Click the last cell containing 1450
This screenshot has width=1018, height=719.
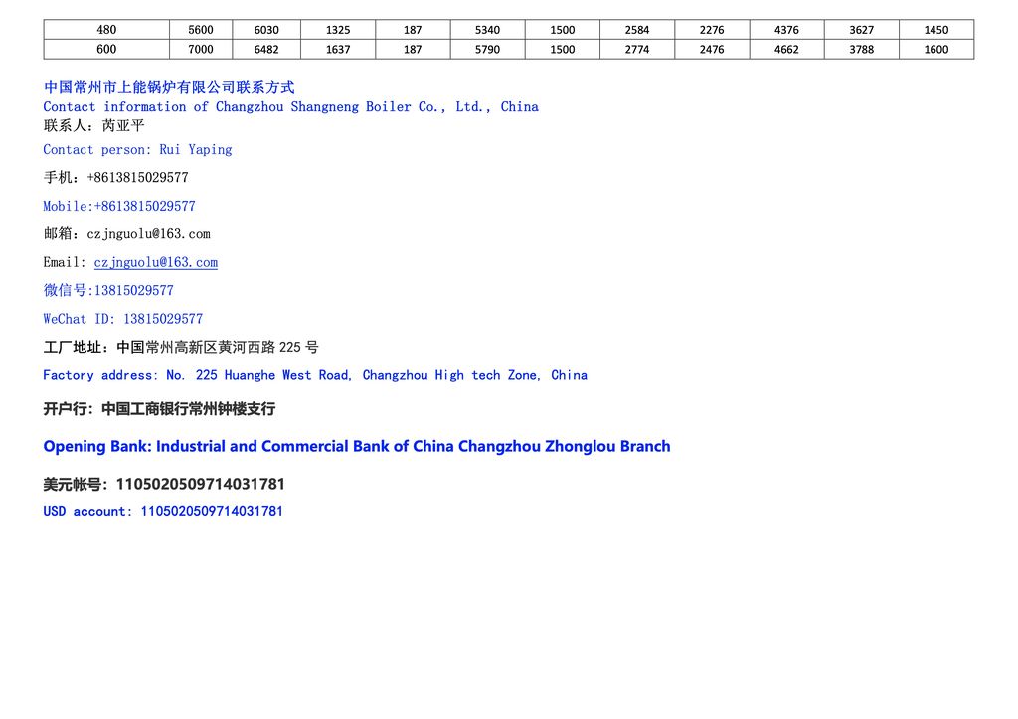pyautogui.click(x=935, y=30)
